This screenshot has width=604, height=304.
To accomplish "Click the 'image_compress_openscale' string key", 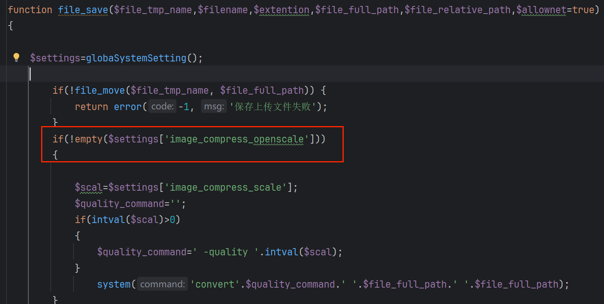I will [237, 139].
